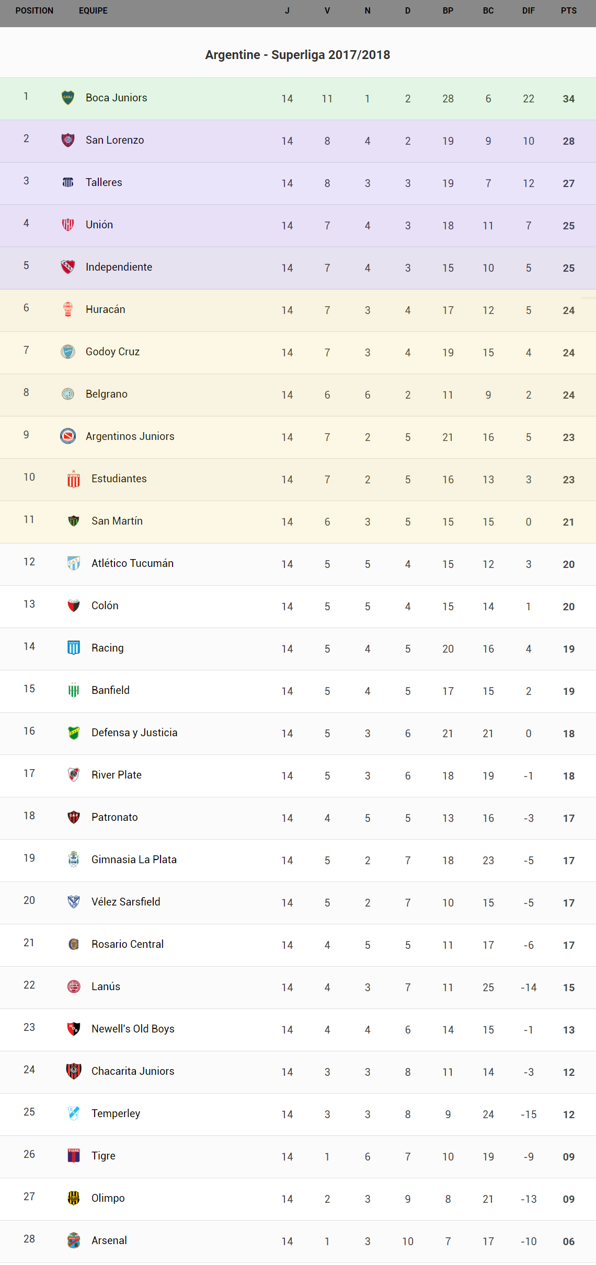Open the Godoy Cruz team name
The width and height of the screenshot is (596, 1265).
[x=112, y=352]
